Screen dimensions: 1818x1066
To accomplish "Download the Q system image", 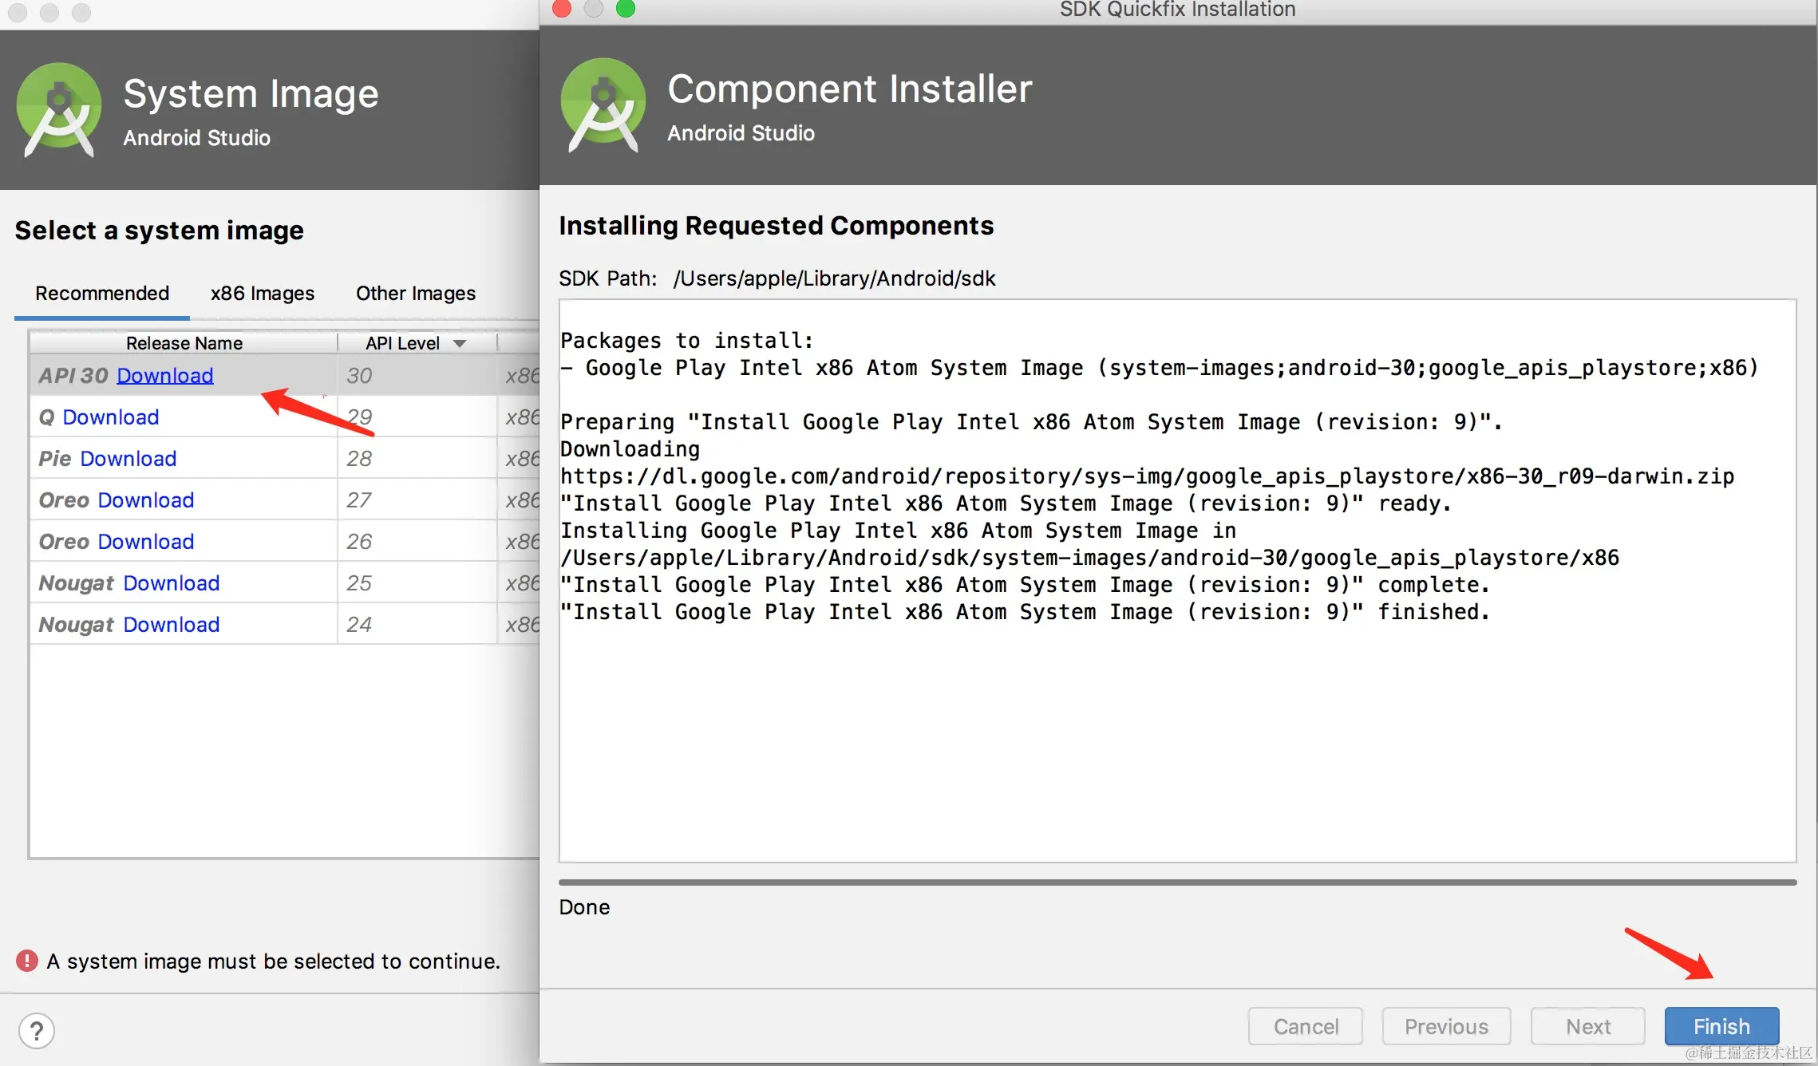I will [110, 417].
